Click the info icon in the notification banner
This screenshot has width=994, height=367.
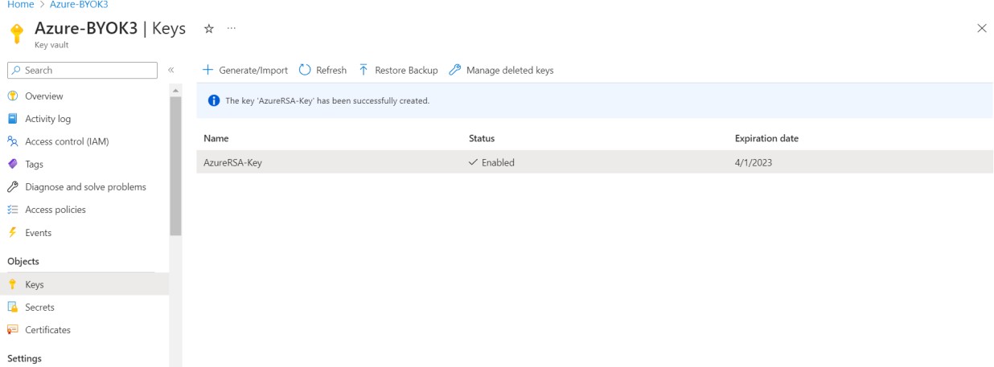214,100
